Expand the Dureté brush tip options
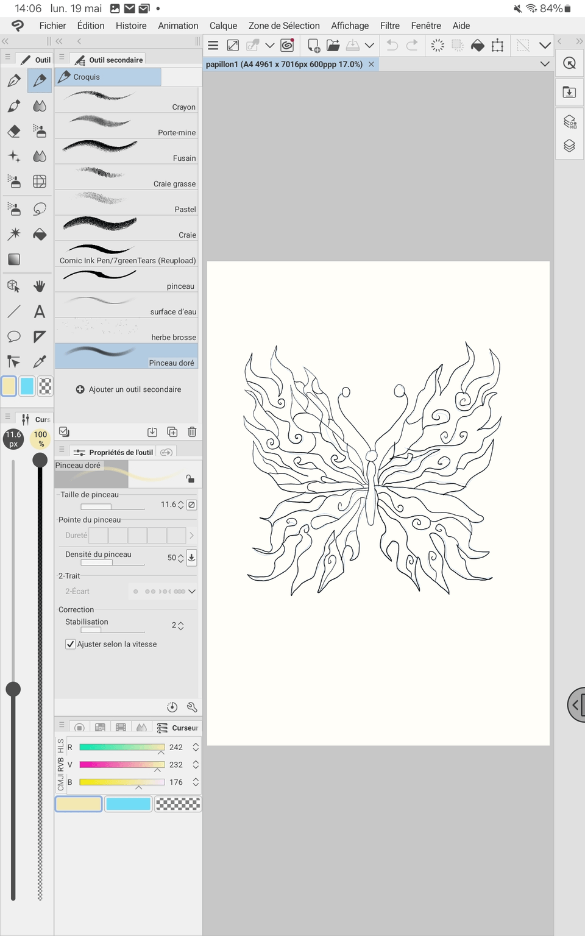585x936 pixels. click(191, 535)
